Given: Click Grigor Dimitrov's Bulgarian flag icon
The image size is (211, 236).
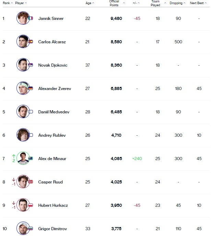Looking at the screenshot, I should coord(31,228).
